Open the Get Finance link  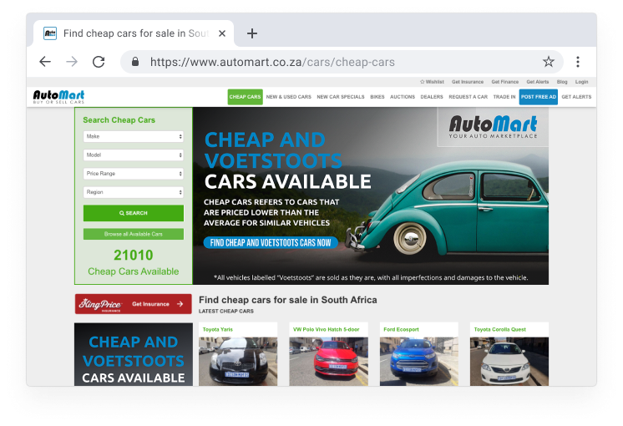click(x=505, y=82)
